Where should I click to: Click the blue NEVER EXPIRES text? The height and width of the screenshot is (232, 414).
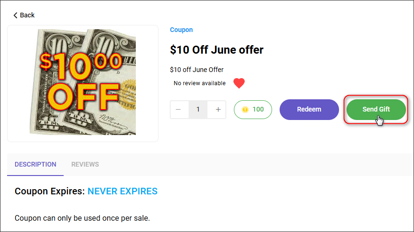(123, 191)
